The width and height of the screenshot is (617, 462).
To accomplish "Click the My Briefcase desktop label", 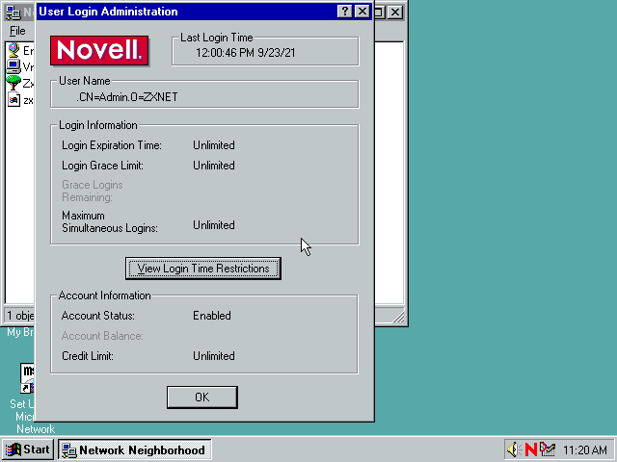I will click(x=20, y=332).
